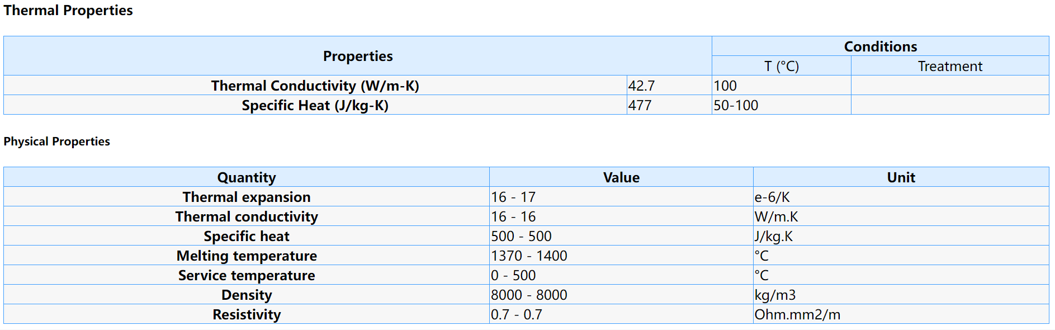The height and width of the screenshot is (330, 1055).
Task: Select the 477 value cell
Action: click(x=640, y=105)
